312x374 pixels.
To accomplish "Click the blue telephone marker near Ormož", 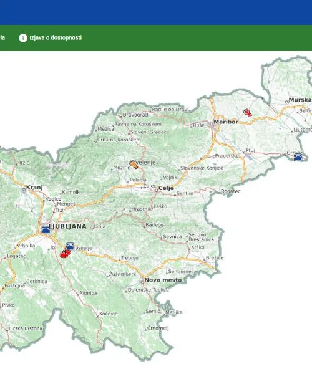I will click(x=298, y=158).
